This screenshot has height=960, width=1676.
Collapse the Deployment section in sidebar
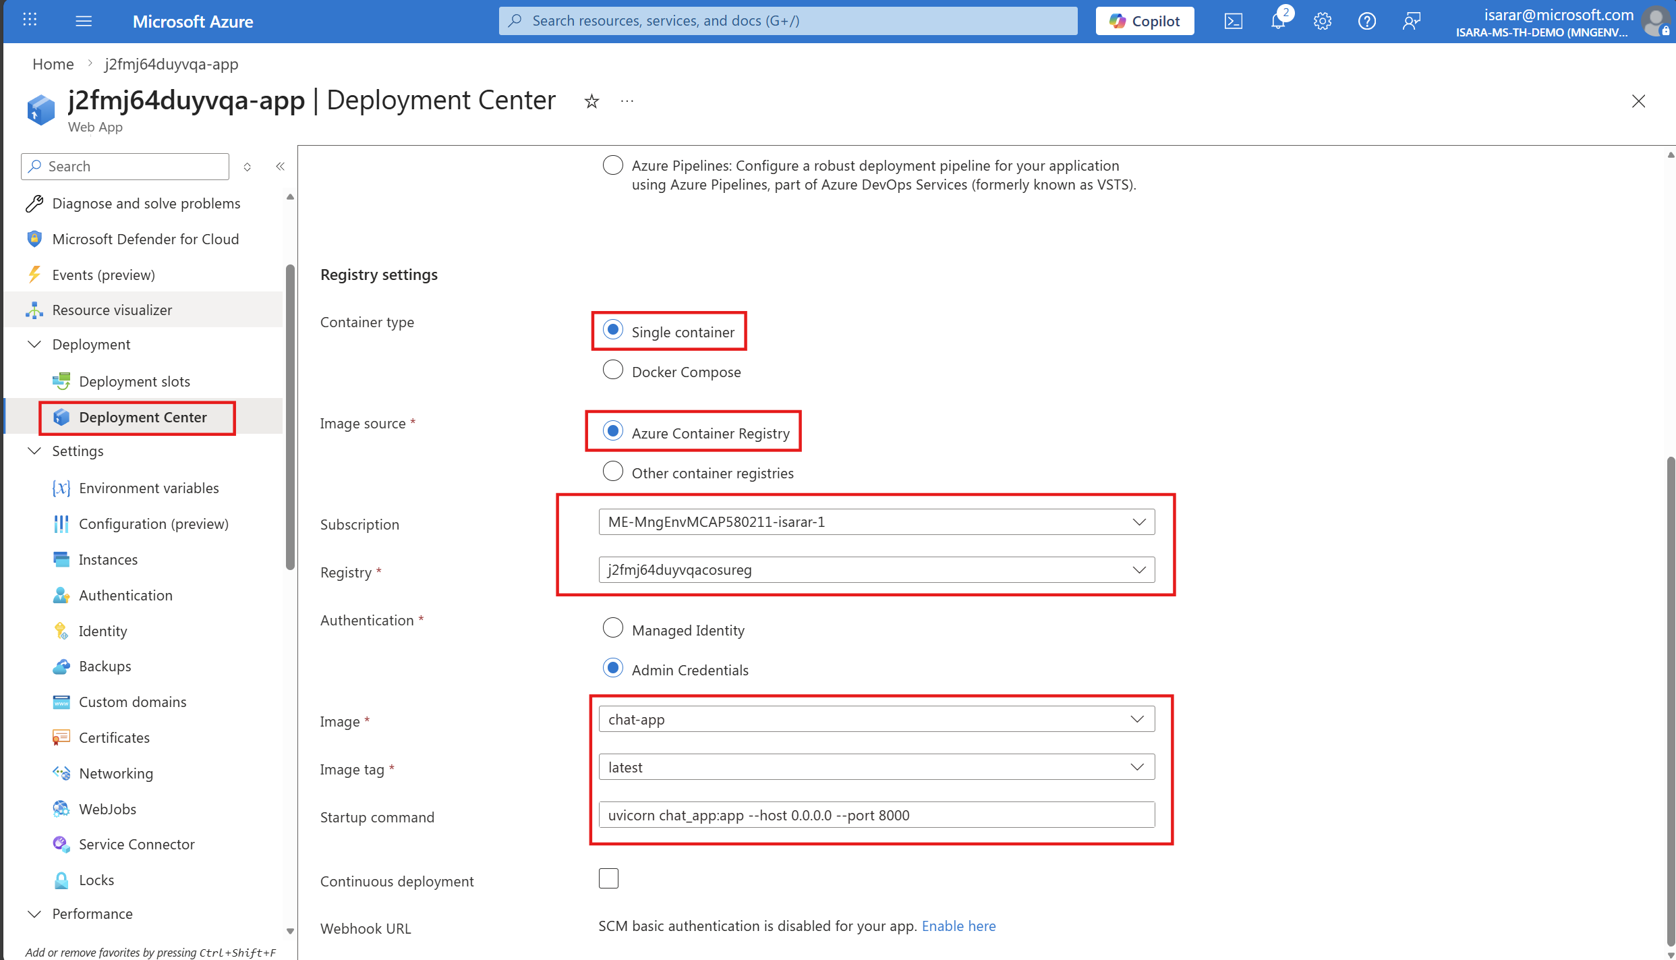34,344
